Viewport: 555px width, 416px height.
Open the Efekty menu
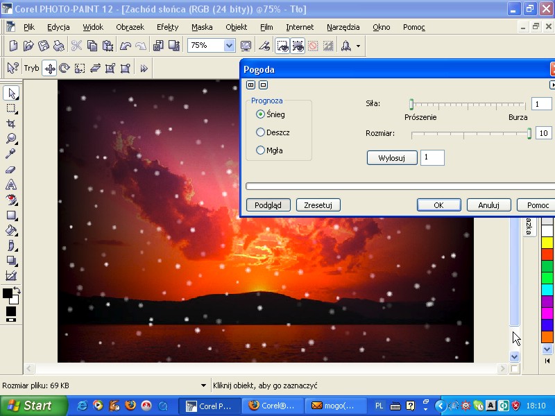[x=167, y=27]
